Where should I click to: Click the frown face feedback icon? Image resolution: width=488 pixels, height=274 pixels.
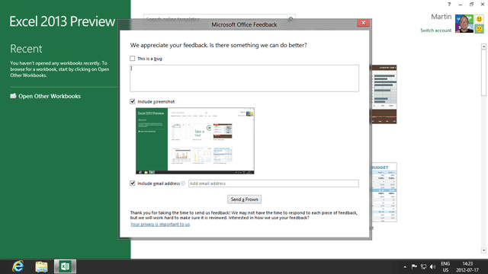pos(480,29)
